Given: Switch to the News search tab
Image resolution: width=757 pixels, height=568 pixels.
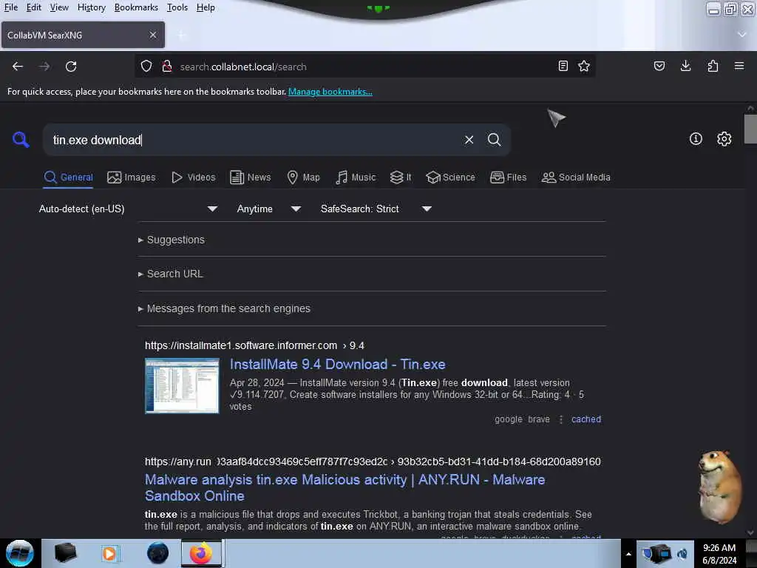Looking at the screenshot, I should pos(250,177).
